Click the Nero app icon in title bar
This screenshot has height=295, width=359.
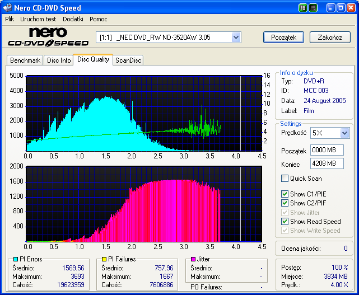pyautogui.click(x=7, y=7)
